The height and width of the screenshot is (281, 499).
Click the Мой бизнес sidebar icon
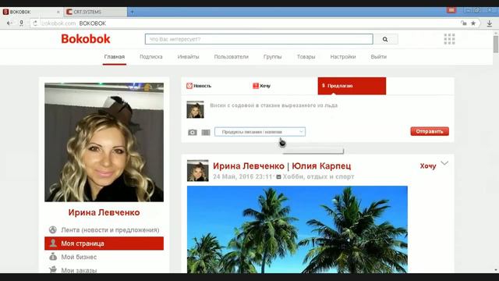click(53, 257)
